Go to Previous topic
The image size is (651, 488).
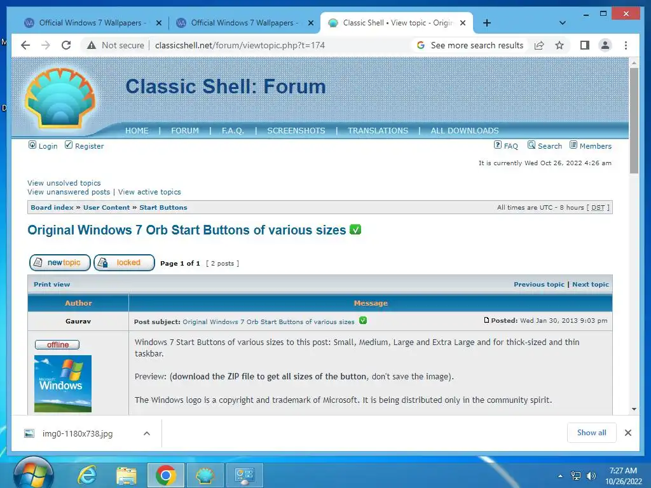[539, 284]
